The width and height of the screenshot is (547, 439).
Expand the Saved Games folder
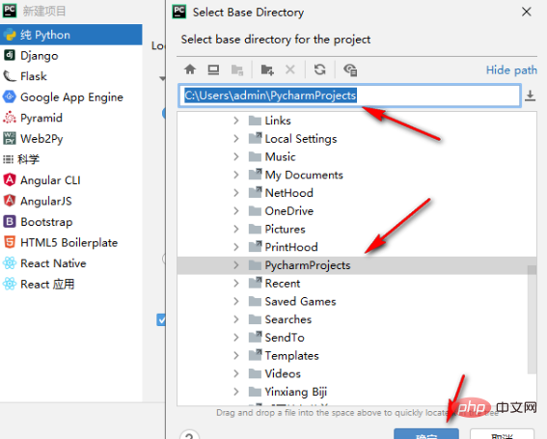click(x=236, y=301)
